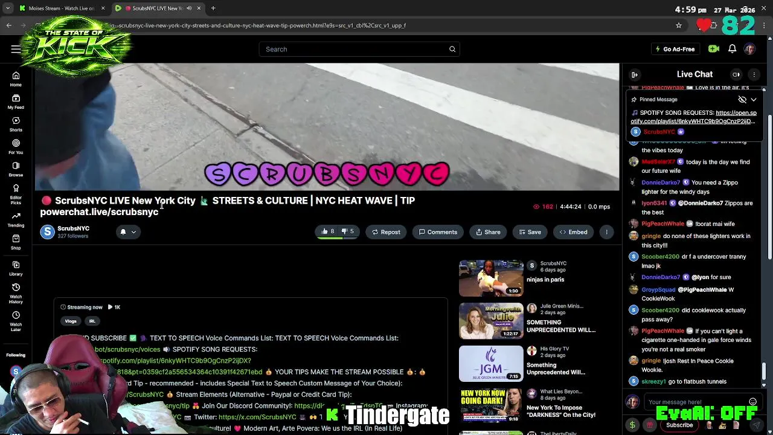Viewport: 773px width, 435px height.
Task: Open Live Chat more options menu
Action: coord(754,74)
